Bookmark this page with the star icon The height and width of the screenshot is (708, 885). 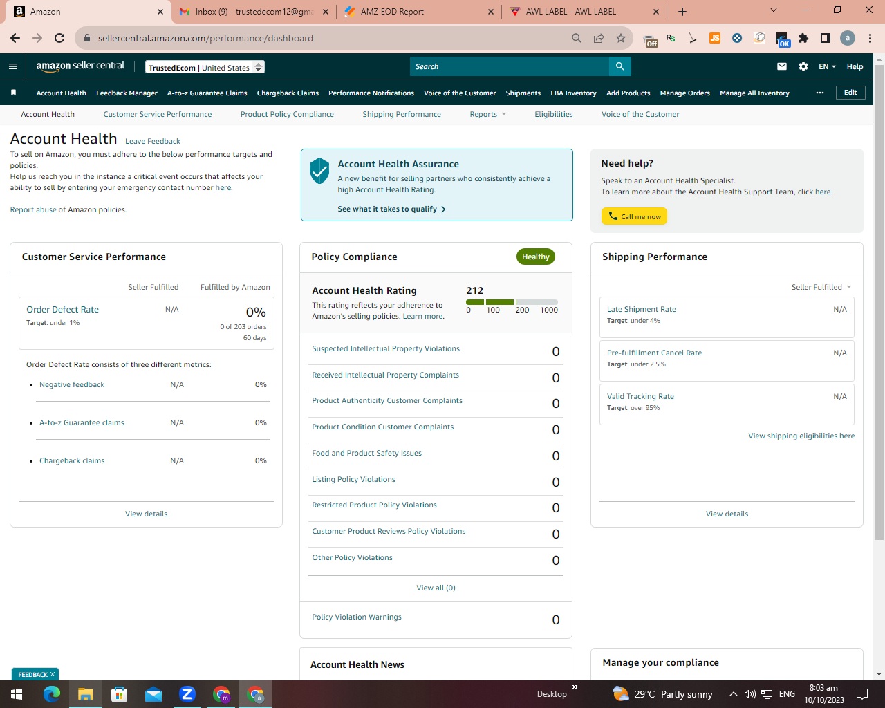coord(621,38)
